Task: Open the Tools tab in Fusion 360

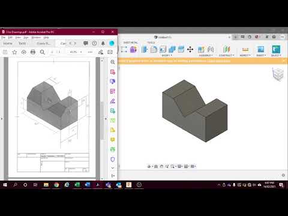Action: [x=151, y=43]
